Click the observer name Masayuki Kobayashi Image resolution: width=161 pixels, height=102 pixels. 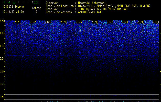pyautogui.click(x=92, y=3)
